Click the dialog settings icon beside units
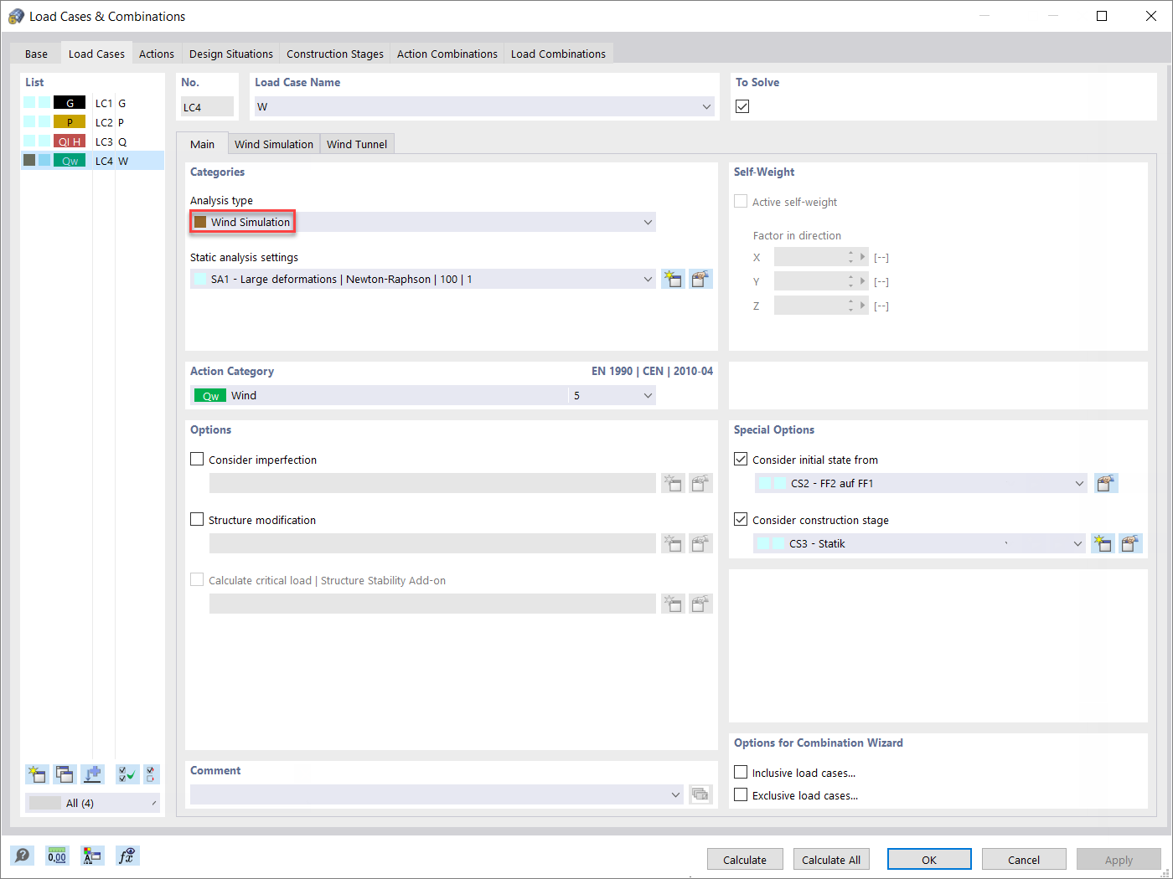The image size is (1173, 879). click(92, 856)
